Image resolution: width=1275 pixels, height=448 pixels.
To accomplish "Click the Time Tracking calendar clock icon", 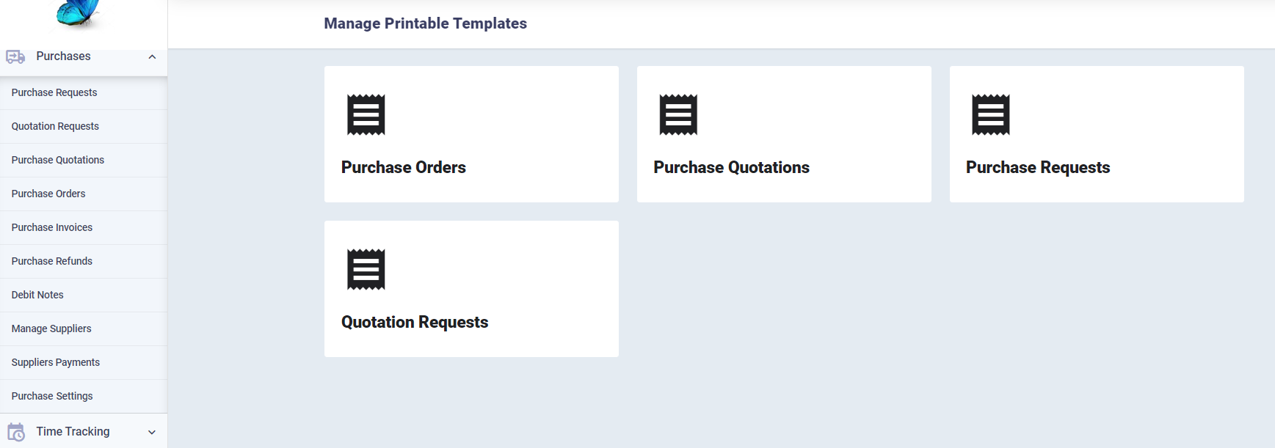I will pos(15,432).
